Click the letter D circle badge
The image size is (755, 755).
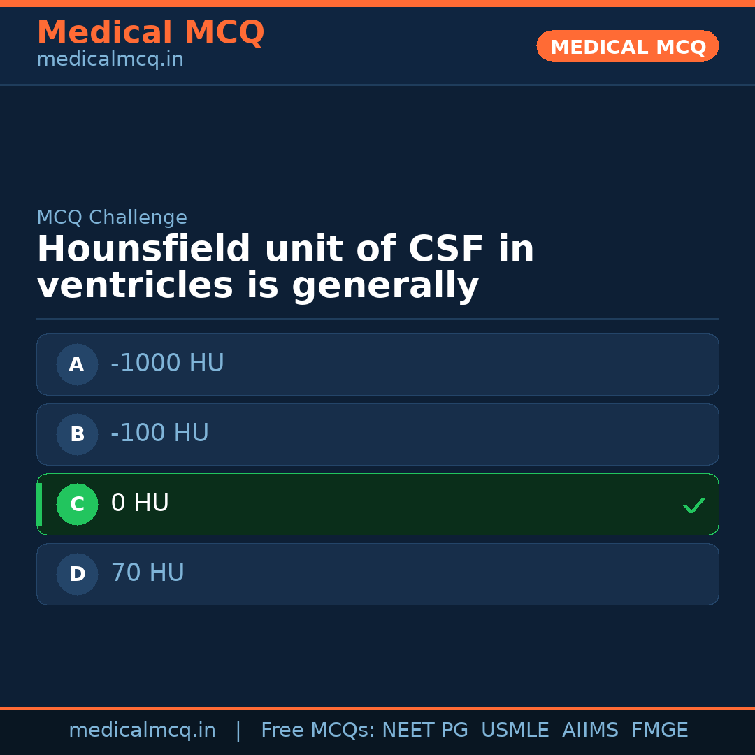[x=77, y=574]
